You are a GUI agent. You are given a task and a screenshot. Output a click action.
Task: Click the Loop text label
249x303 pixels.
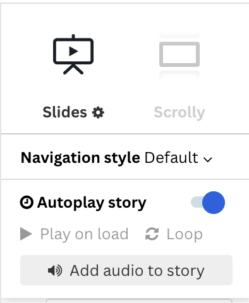click(185, 234)
